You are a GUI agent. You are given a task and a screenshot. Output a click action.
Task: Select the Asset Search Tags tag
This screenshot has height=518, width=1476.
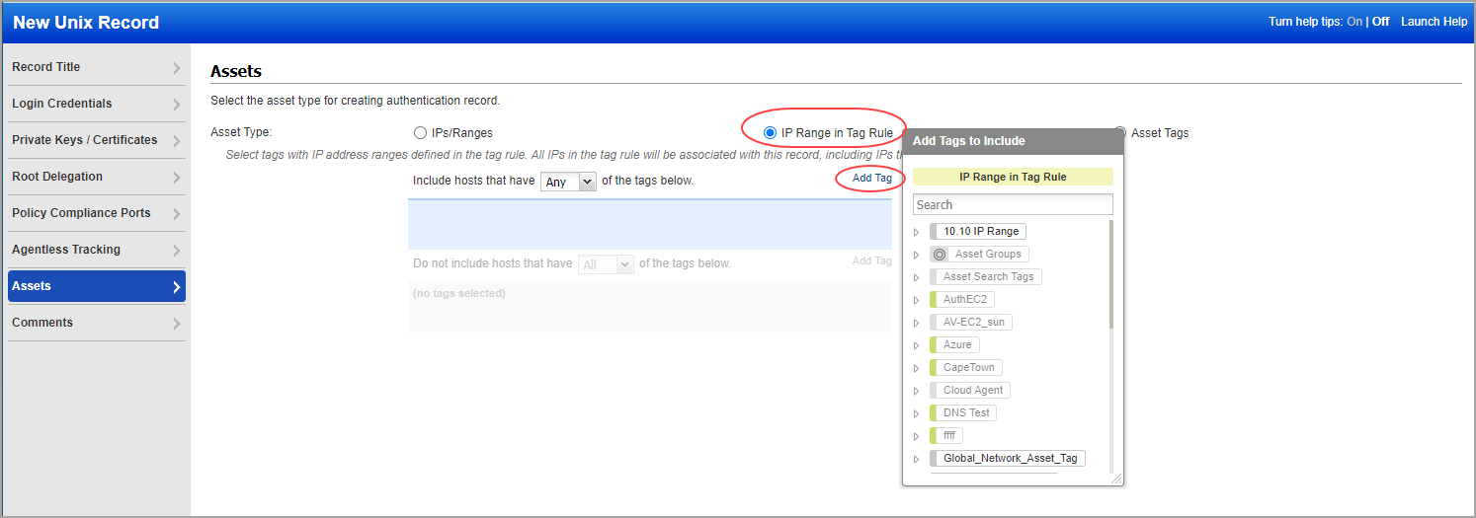986,276
